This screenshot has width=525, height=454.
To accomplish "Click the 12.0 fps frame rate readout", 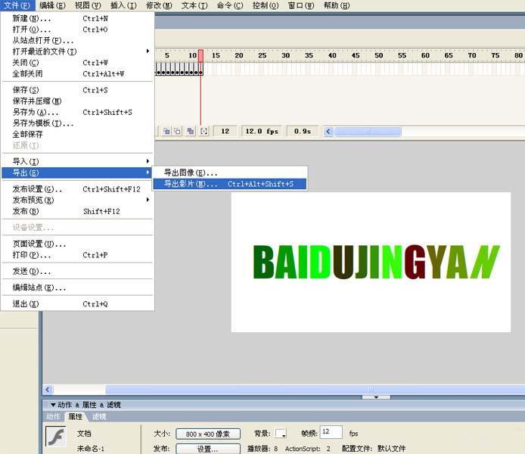I will pyautogui.click(x=262, y=131).
